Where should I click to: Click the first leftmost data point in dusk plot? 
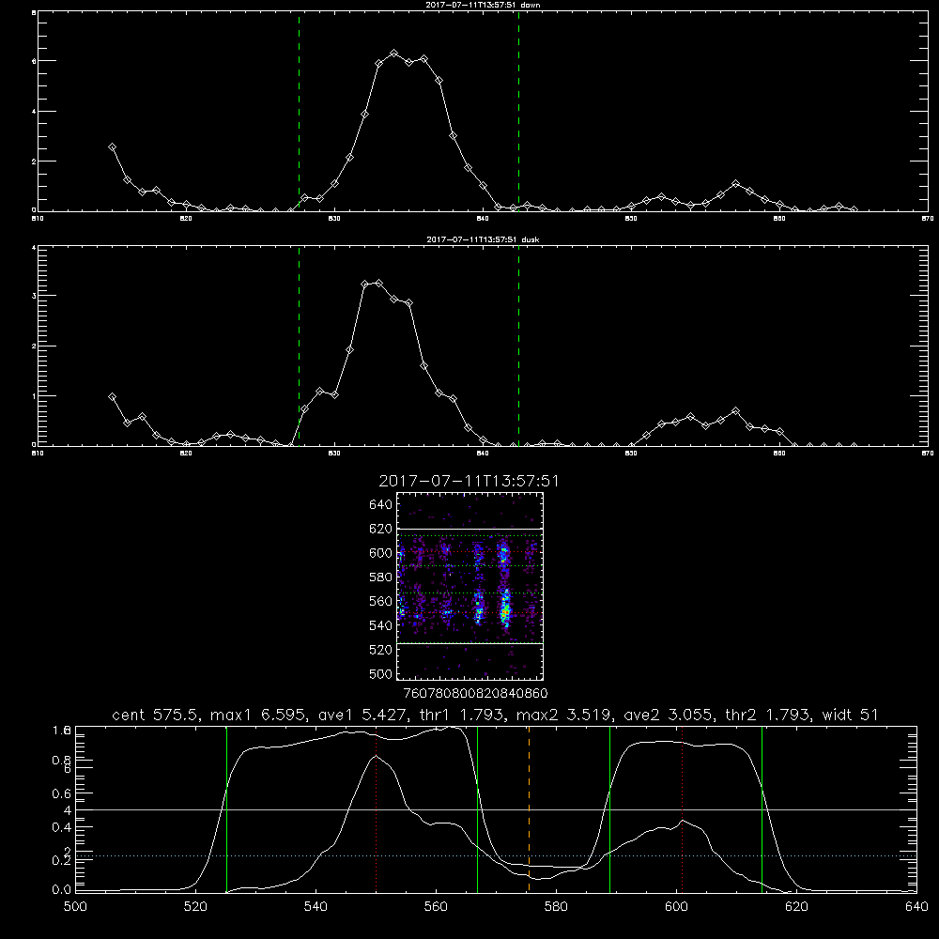[x=112, y=396]
